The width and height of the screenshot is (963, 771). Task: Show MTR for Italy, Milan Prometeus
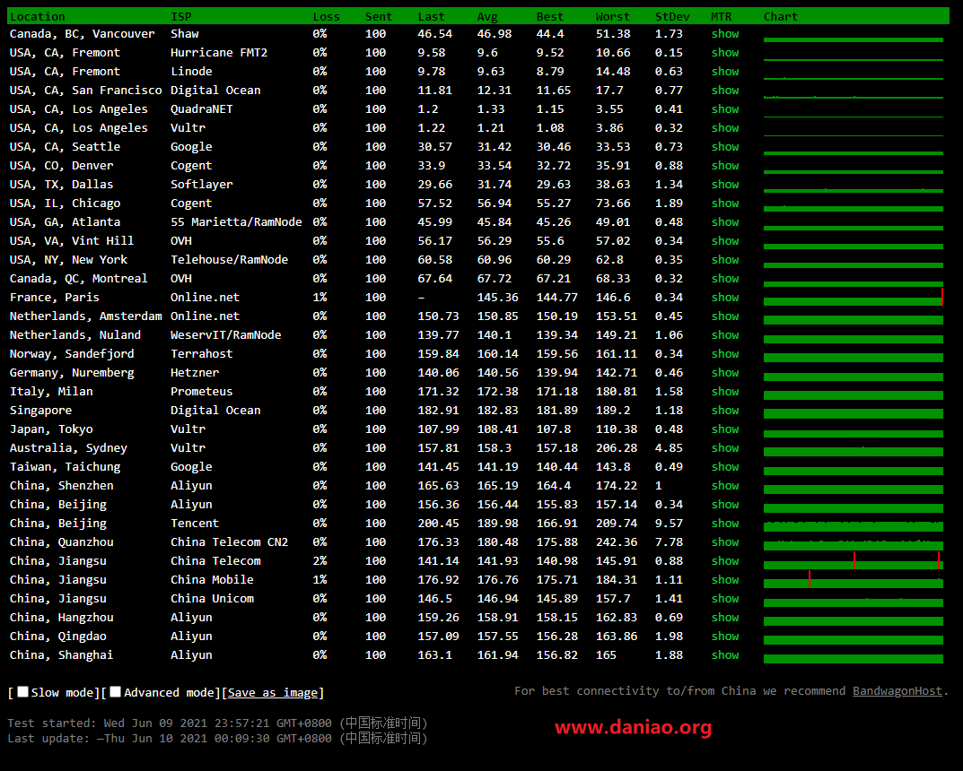(724, 391)
